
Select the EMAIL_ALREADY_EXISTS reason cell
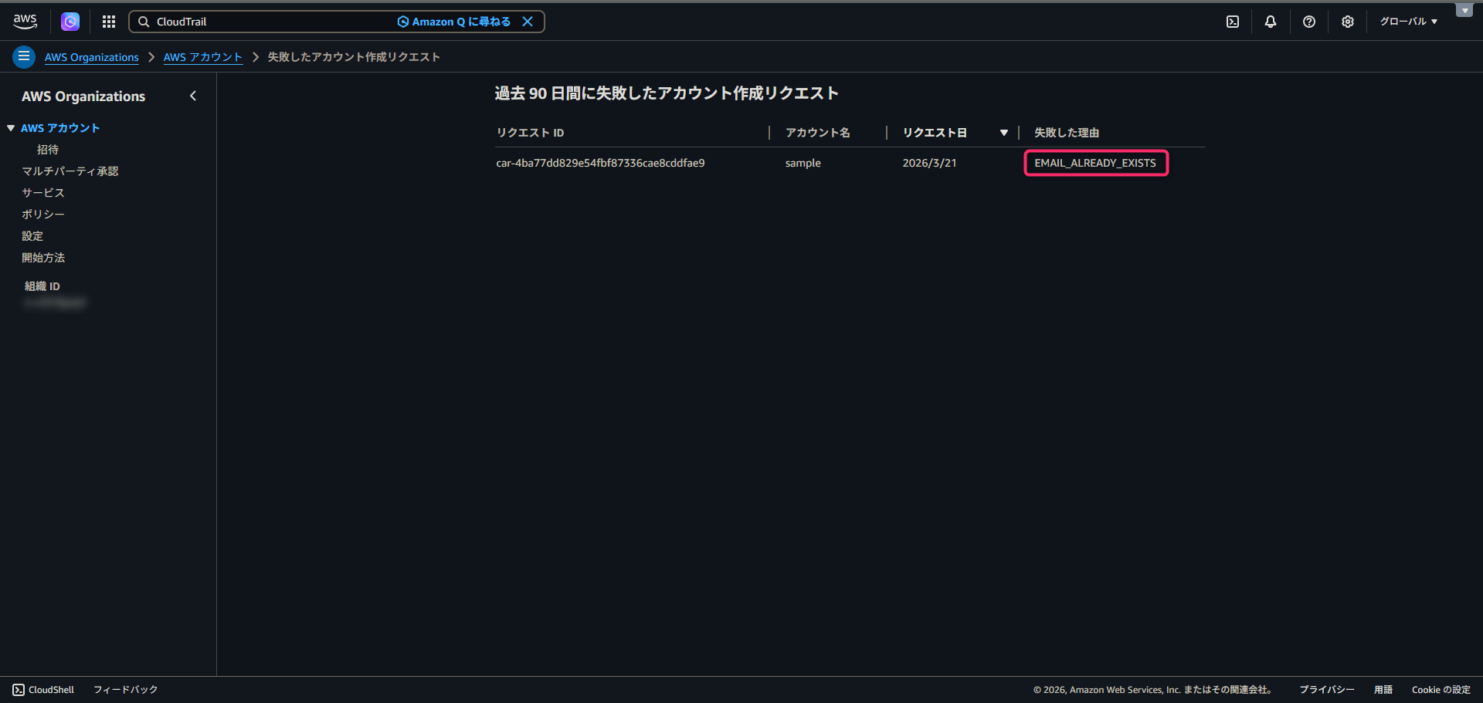[1095, 163]
